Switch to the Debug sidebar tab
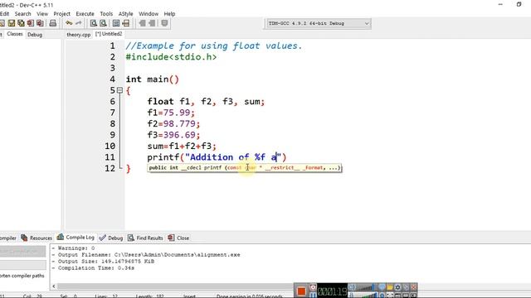This screenshot has height=298, width=531. tap(35, 35)
